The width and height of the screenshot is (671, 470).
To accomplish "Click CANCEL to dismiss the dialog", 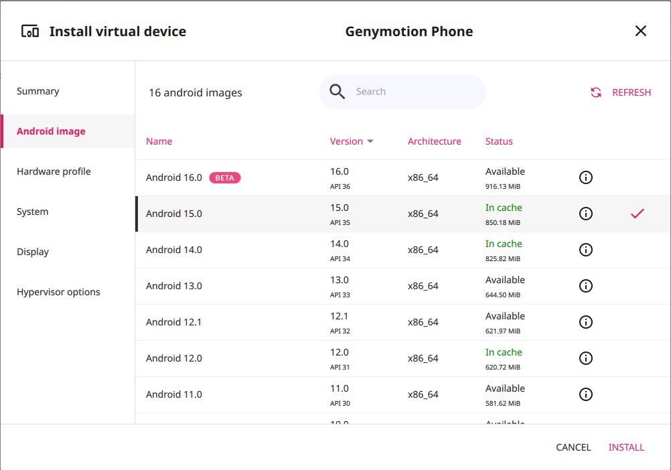I will (x=573, y=447).
